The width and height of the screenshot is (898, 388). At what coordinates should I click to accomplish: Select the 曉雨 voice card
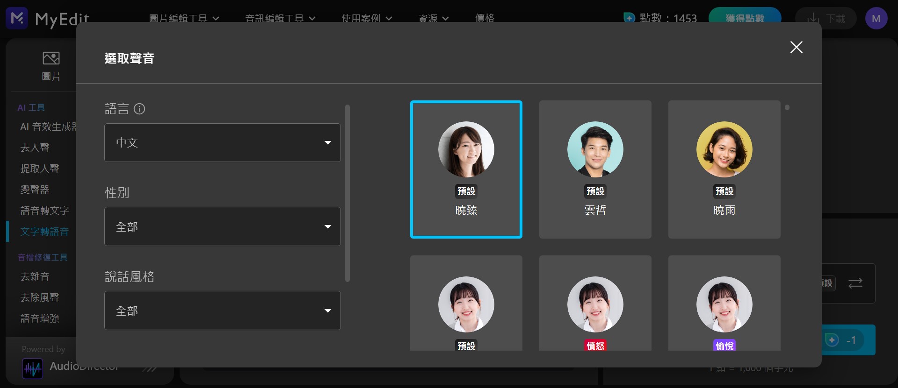pyautogui.click(x=724, y=169)
